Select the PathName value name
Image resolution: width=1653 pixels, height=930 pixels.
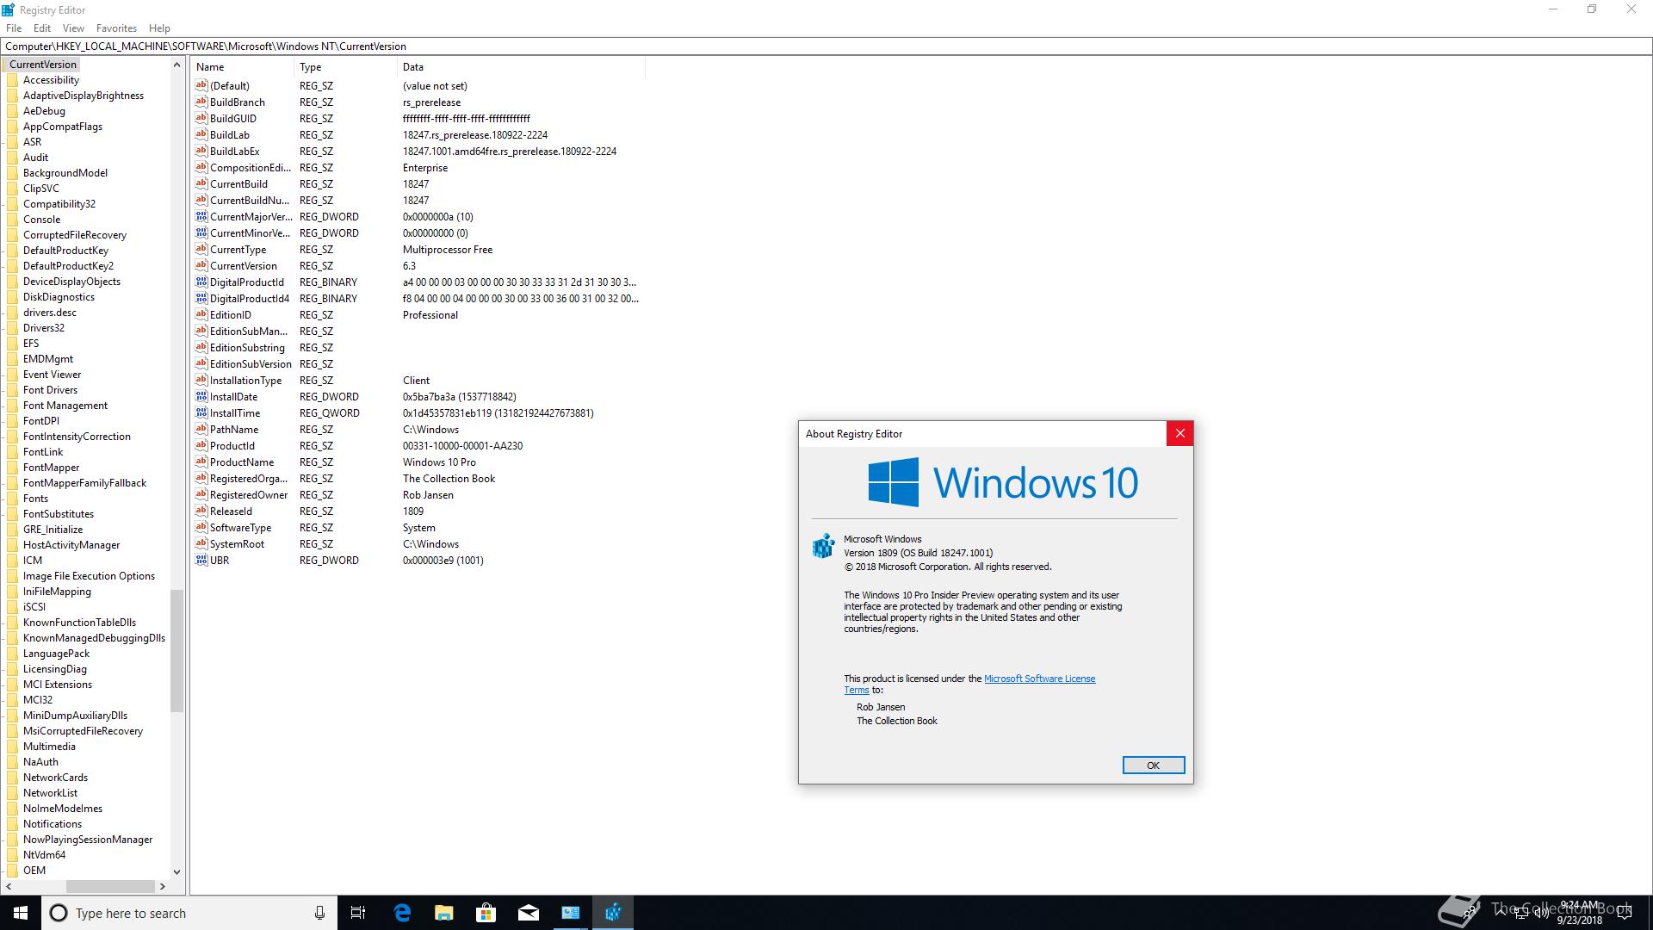[x=234, y=429]
